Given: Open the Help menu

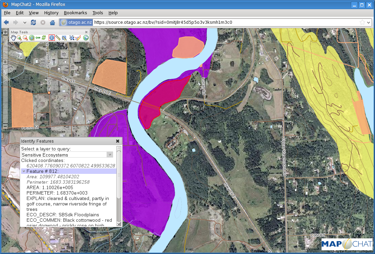Looking at the screenshot, I should (113, 13).
